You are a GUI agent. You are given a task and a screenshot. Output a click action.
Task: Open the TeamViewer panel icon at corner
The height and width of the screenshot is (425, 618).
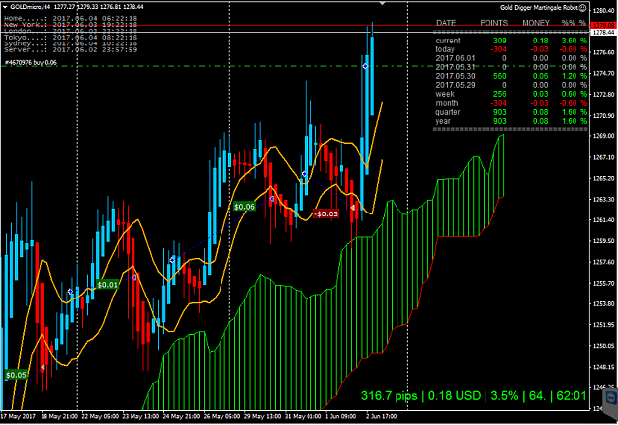coord(610,398)
